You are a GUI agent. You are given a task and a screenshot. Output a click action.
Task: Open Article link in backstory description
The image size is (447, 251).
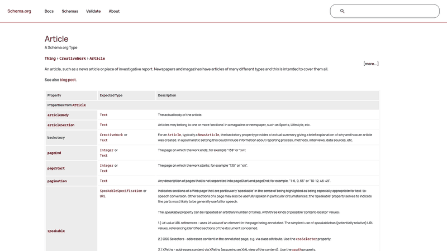tap(174, 134)
